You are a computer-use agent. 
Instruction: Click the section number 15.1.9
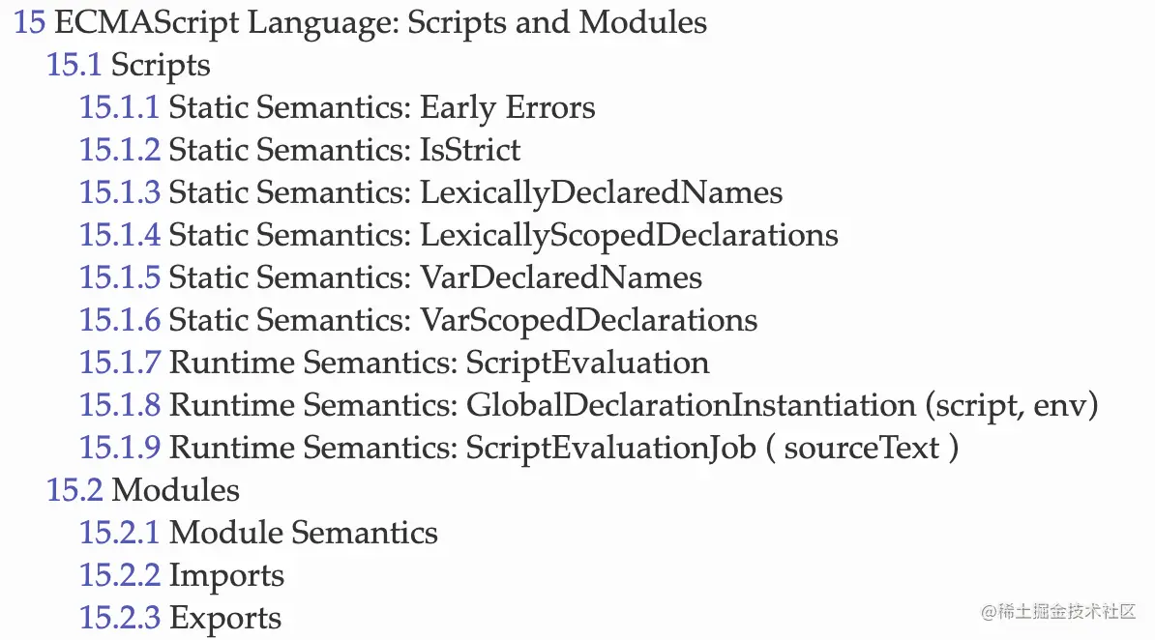pos(119,448)
